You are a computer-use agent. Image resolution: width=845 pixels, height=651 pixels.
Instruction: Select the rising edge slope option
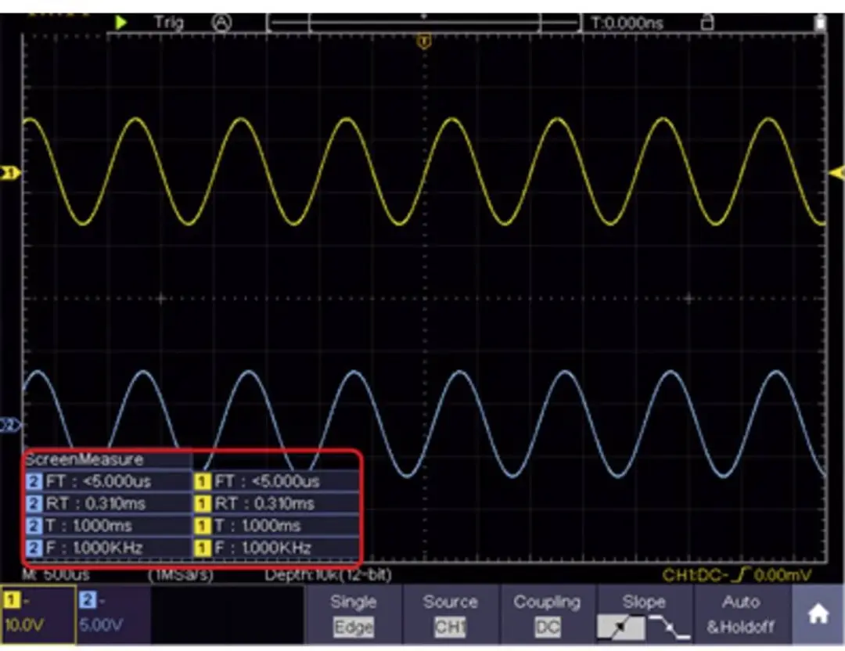(x=620, y=628)
